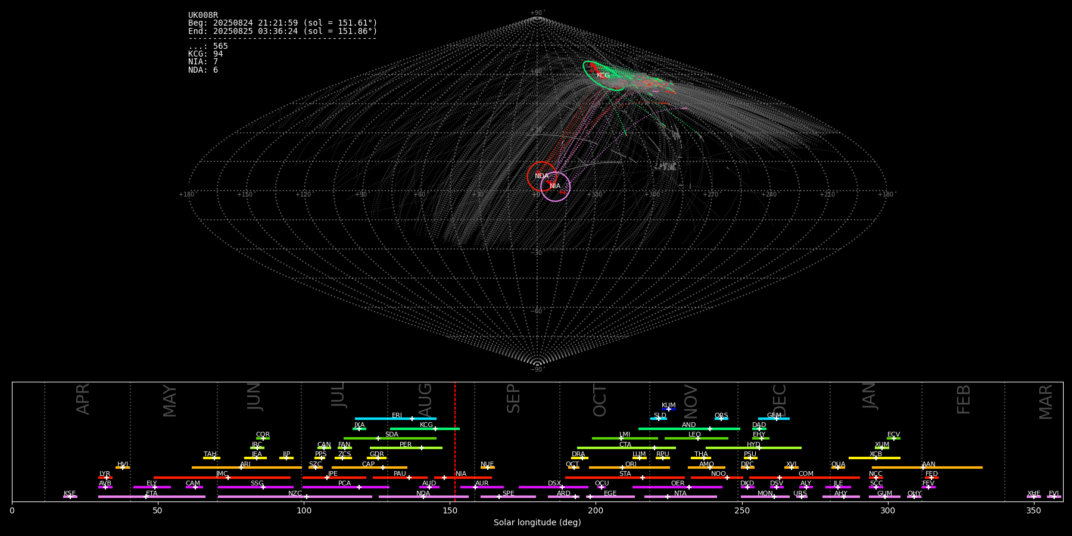Viewport: 1072px width, 536px height.
Task: Select the ERI shower bar in timeline
Action: coord(395,419)
